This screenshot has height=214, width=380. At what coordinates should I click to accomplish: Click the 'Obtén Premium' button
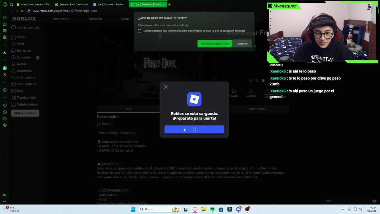point(25,113)
